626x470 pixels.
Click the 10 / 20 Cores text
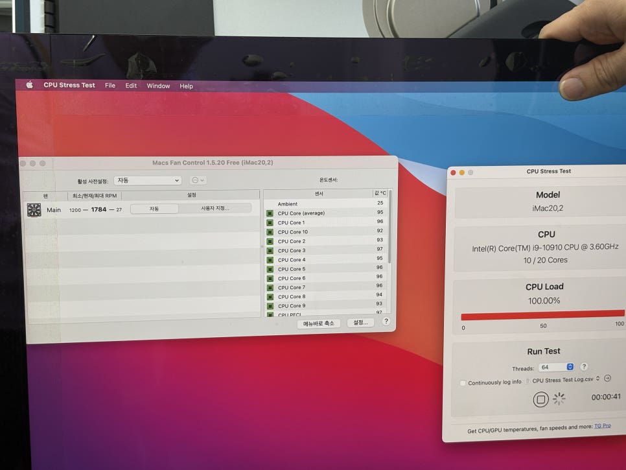(x=546, y=260)
